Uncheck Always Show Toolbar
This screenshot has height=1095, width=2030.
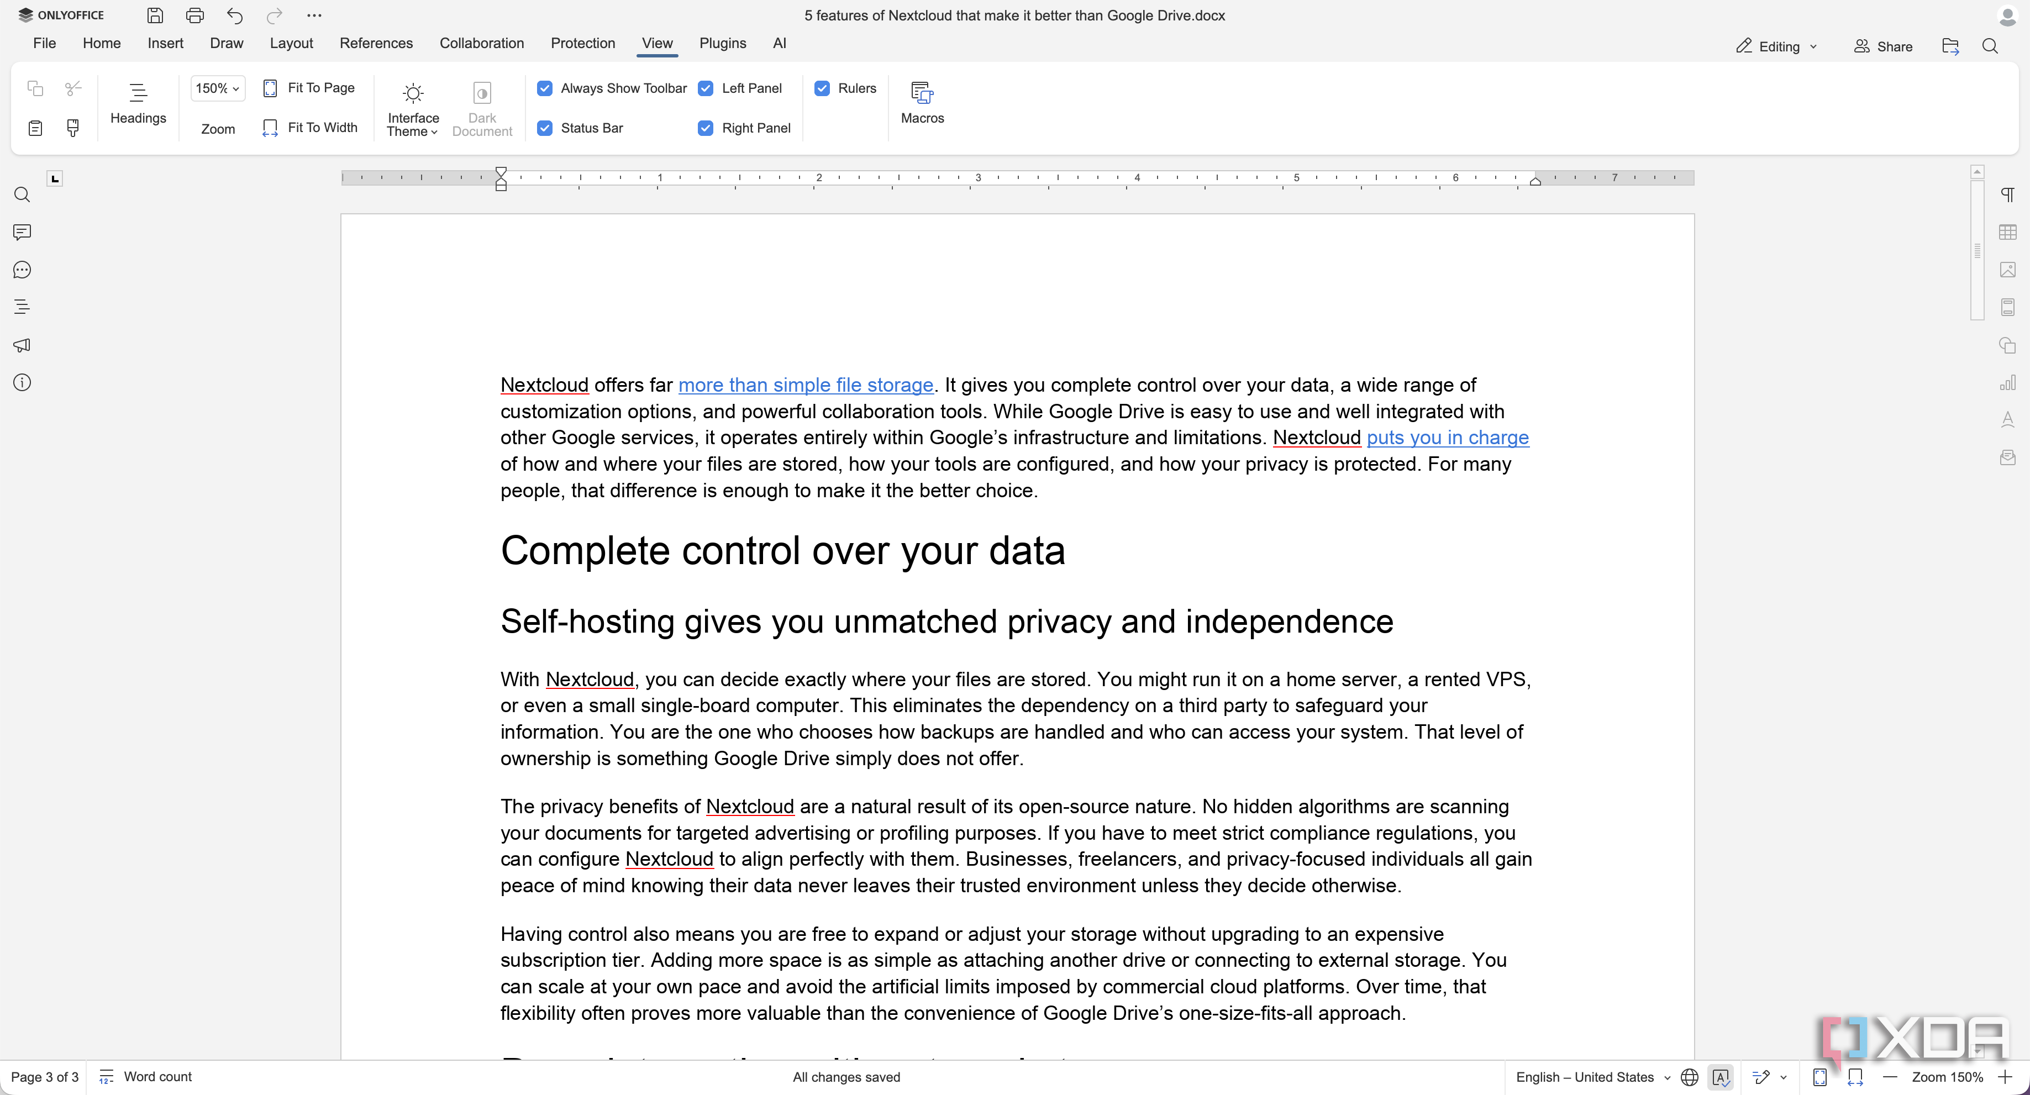(545, 88)
